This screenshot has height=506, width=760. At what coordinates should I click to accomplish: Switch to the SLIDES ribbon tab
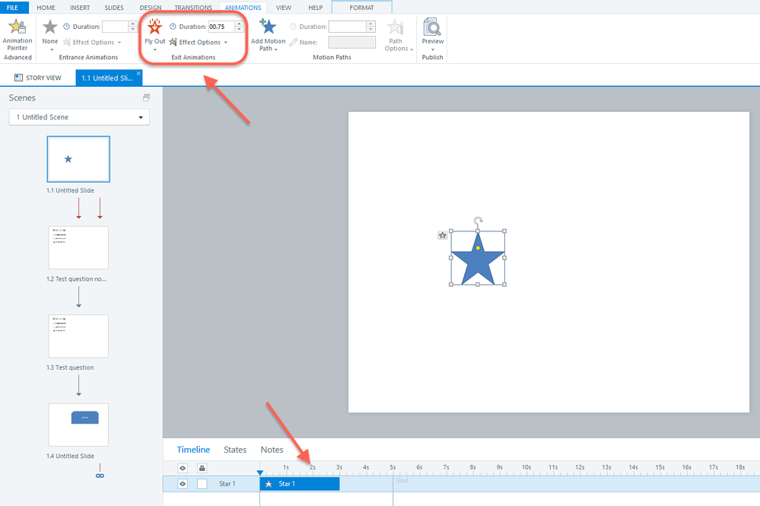(114, 8)
